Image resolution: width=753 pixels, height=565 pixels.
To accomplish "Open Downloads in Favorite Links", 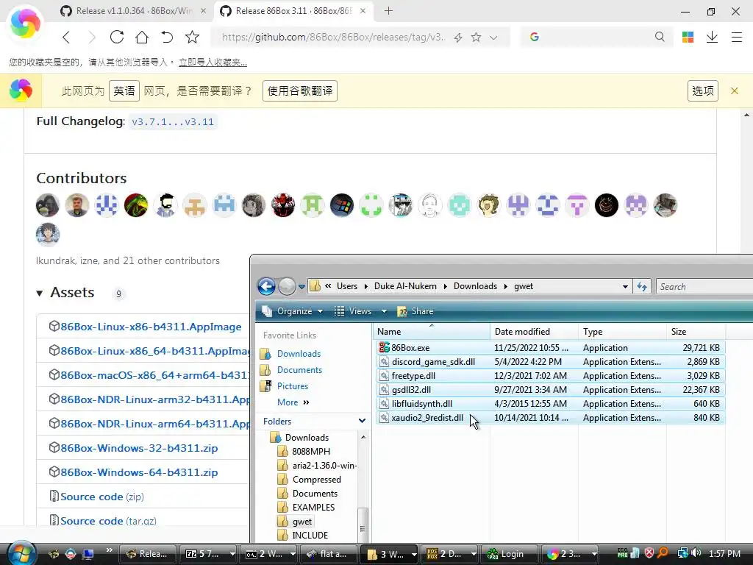I will pos(299,354).
